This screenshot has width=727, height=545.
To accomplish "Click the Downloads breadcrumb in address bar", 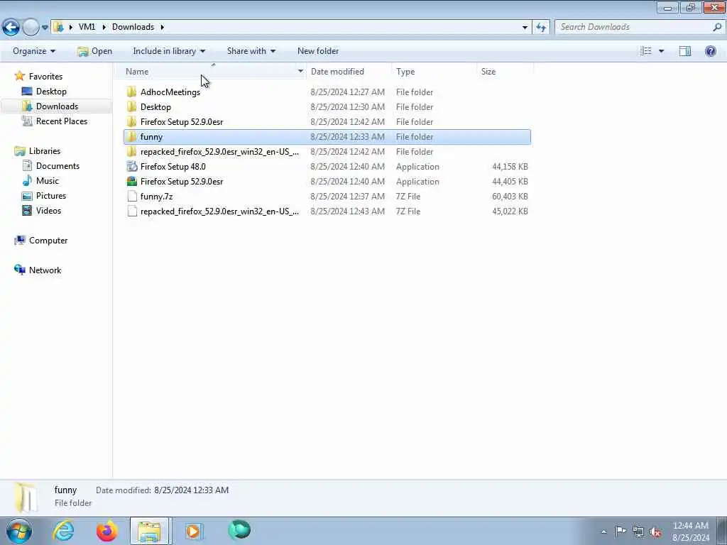I will click(x=133, y=27).
